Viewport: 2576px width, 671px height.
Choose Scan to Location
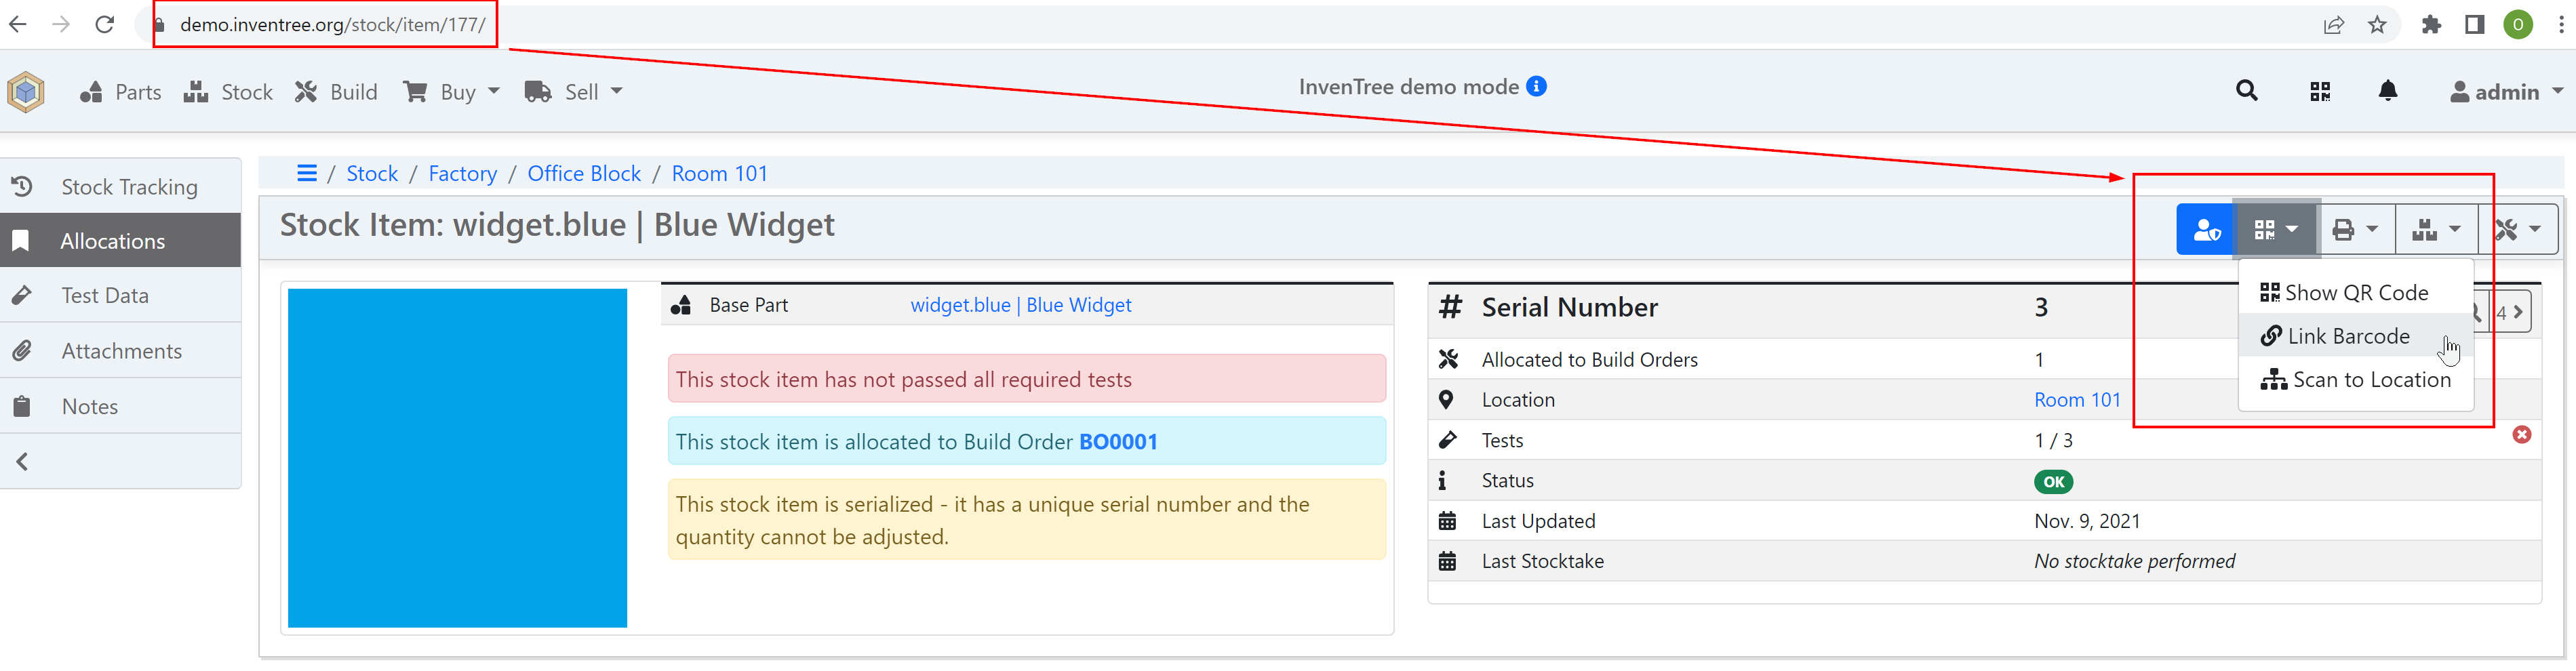tap(2355, 379)
